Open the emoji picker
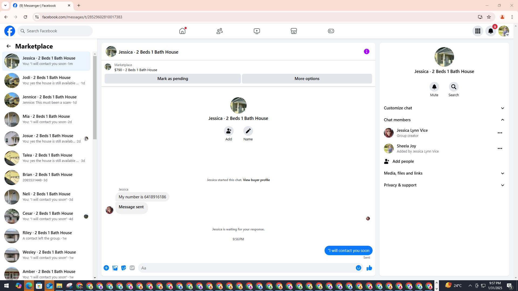This screenshot has height=291, width=518. [358, 268]
